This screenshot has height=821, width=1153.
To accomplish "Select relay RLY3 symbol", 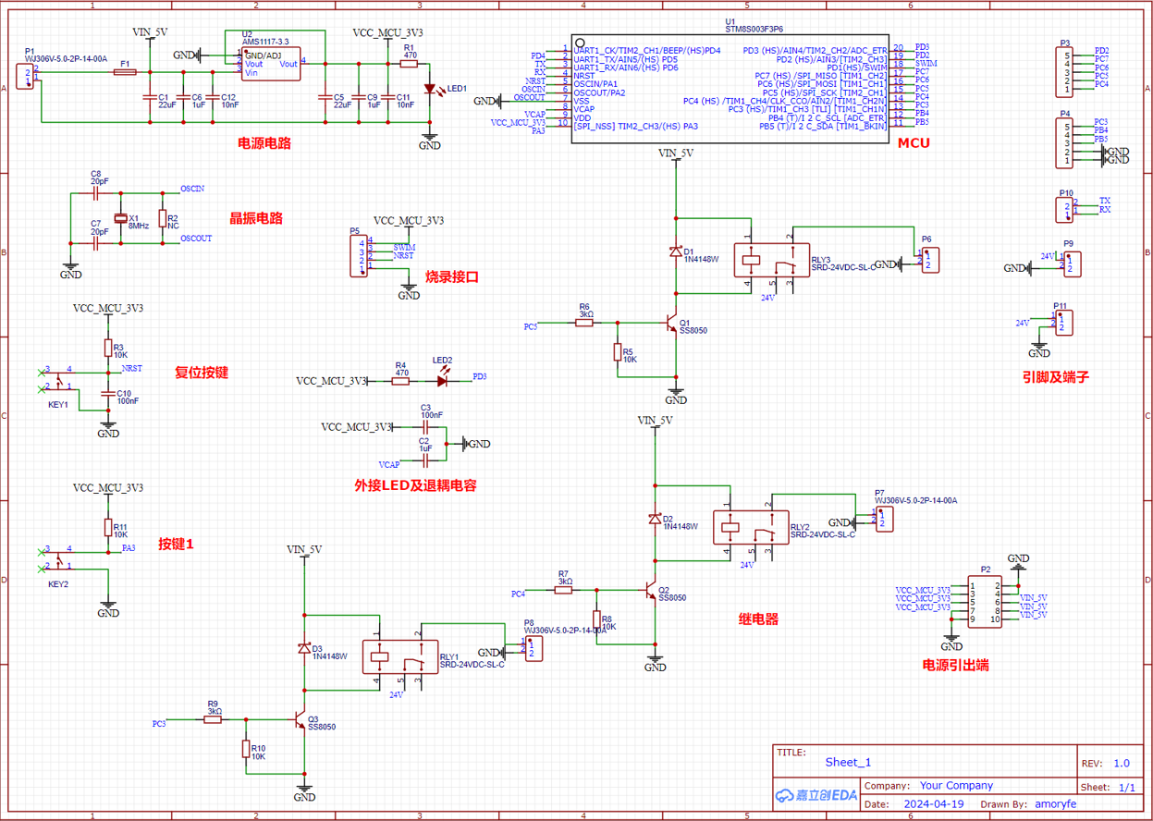I will click(772, 261).
